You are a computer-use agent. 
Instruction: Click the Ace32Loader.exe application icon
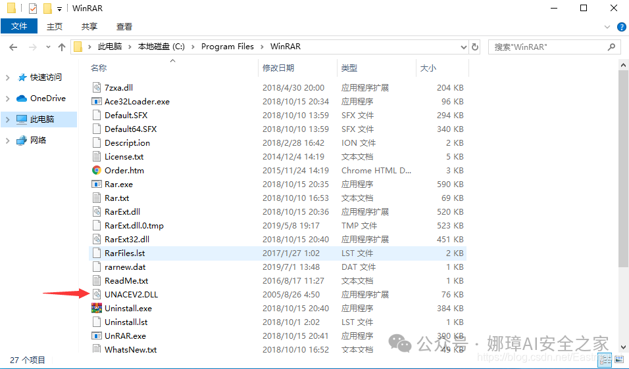point(96,101)
